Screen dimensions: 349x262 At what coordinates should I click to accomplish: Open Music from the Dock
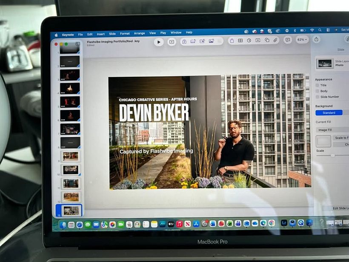tap(179, 224)
